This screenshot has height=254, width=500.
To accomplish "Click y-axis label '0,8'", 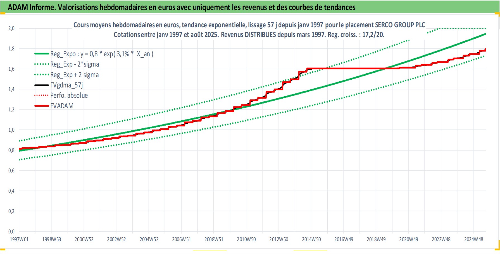I will point(11,150).
